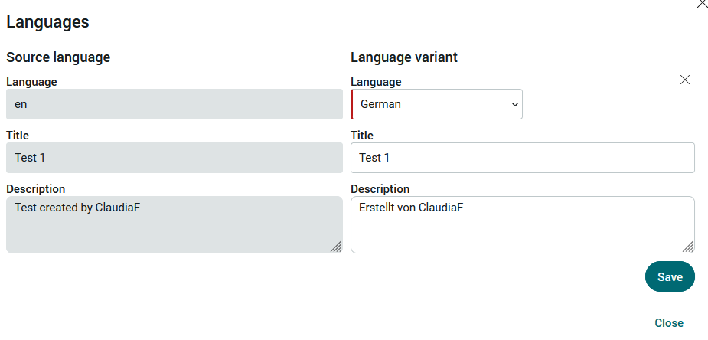Click the 'Language variant' section heading

[404, 57]
